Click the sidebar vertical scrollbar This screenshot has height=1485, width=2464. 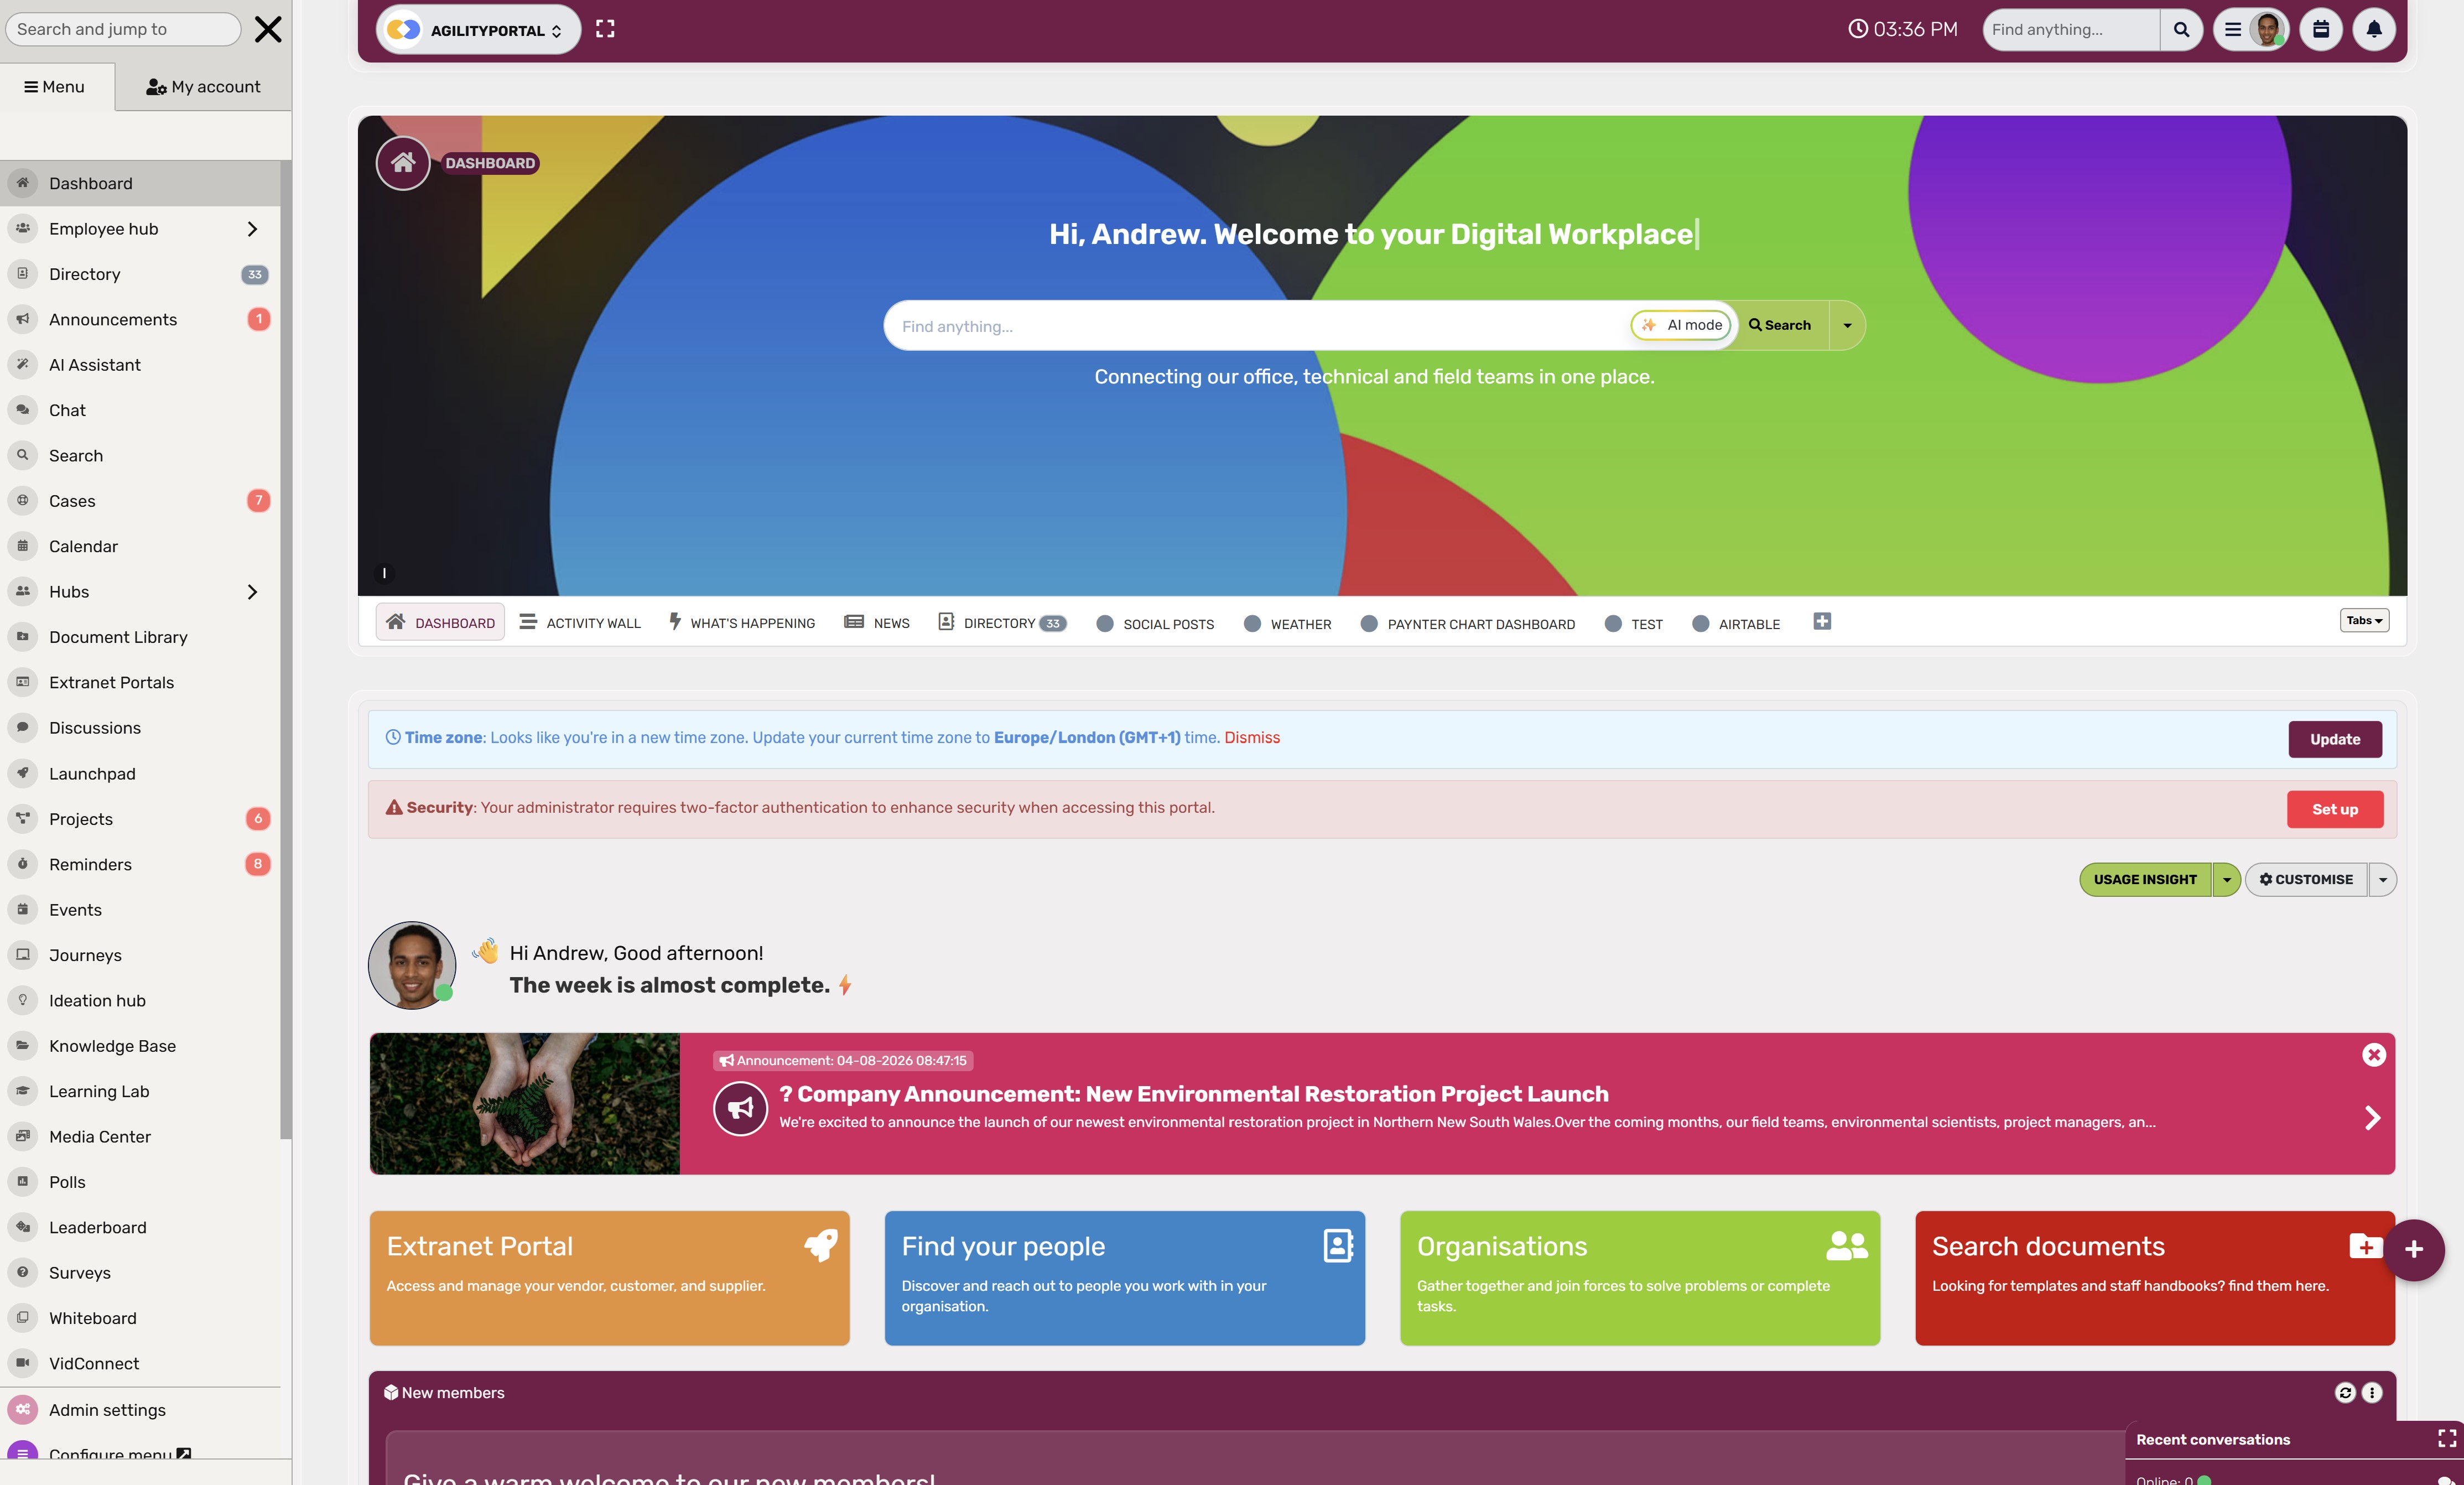pos(286,650)
